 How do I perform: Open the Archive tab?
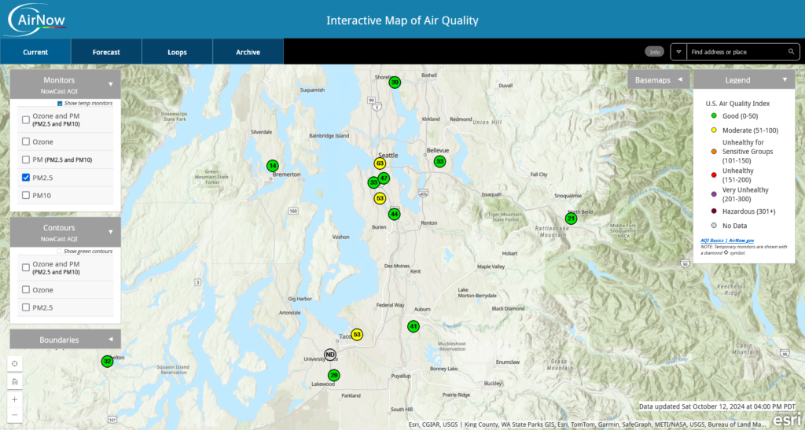point(248,52)
